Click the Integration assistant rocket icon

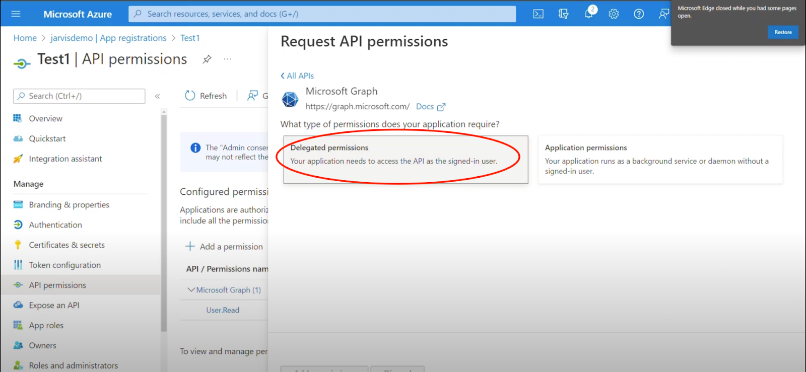[x=18, y=159]
